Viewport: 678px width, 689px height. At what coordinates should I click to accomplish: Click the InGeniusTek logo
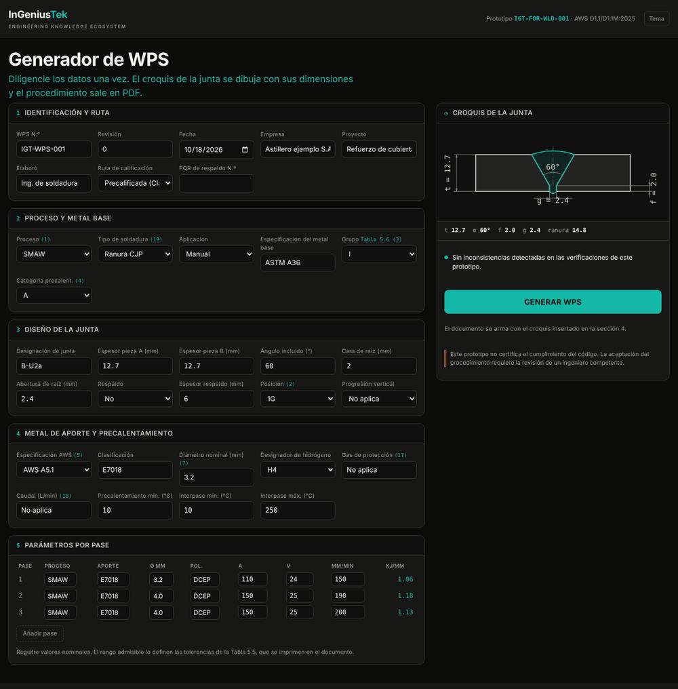[38, 14]
